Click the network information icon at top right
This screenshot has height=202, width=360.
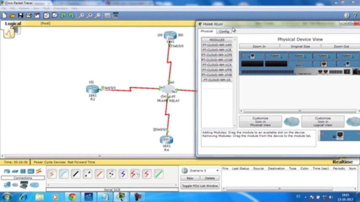point(347,15)
